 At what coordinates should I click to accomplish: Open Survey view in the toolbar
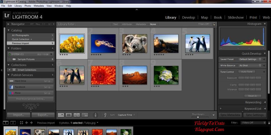click(85, 115)
